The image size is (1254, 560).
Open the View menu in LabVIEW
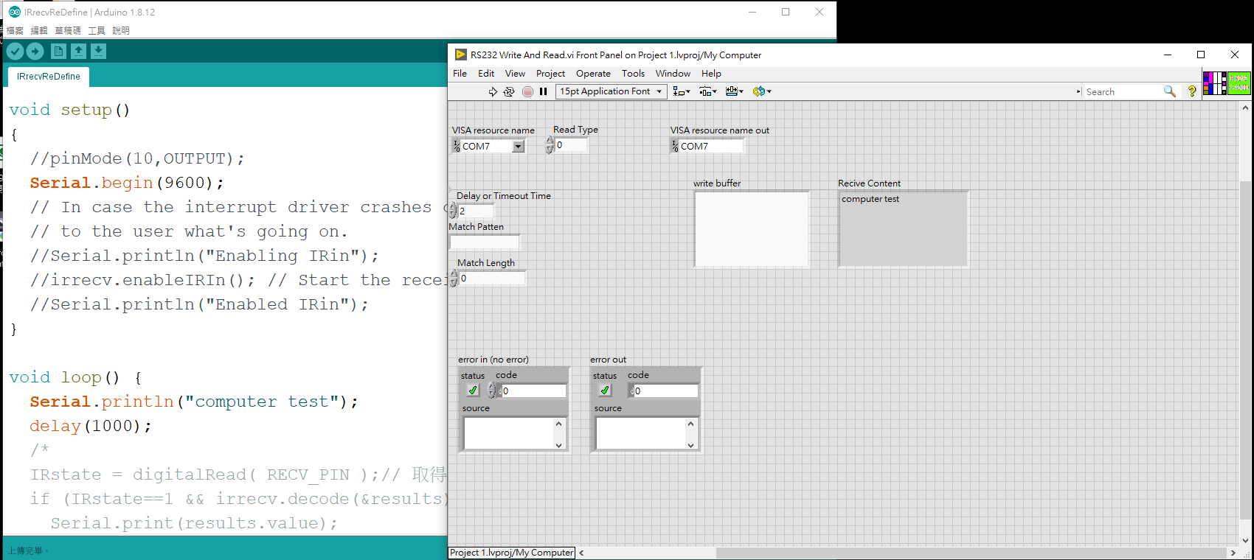point(515,73)
